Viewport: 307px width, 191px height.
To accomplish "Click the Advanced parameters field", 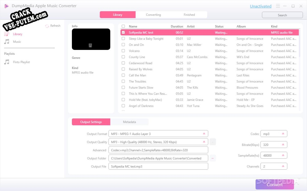I will click(158, 150).
